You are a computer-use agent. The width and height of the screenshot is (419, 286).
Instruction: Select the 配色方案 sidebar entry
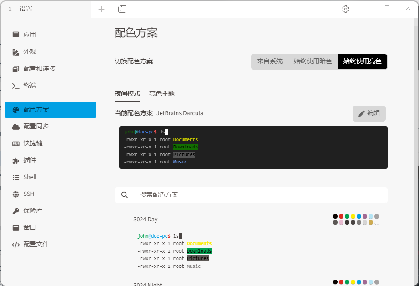50,110
